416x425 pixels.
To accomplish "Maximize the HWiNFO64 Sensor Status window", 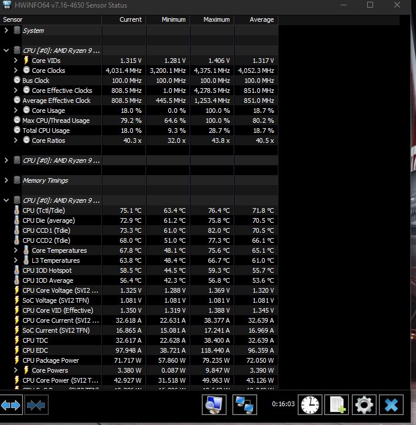I will tap(370, 5).
